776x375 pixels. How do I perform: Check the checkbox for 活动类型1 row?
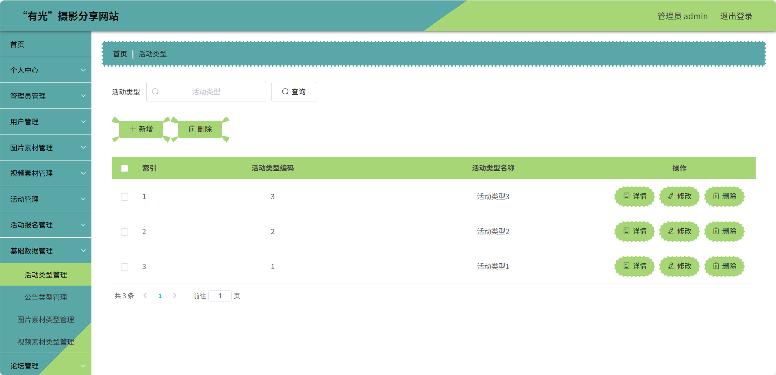[125, 267]
